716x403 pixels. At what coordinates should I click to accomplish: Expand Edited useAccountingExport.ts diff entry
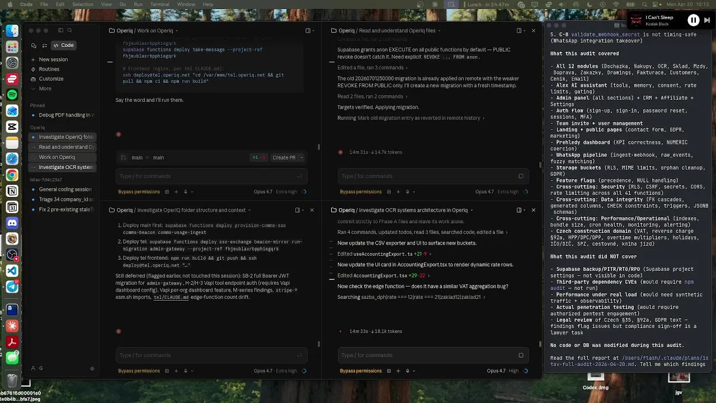(x=385, y=254)
